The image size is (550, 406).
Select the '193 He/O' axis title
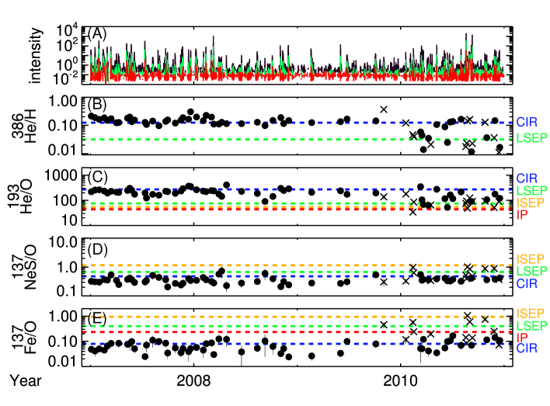20,196
